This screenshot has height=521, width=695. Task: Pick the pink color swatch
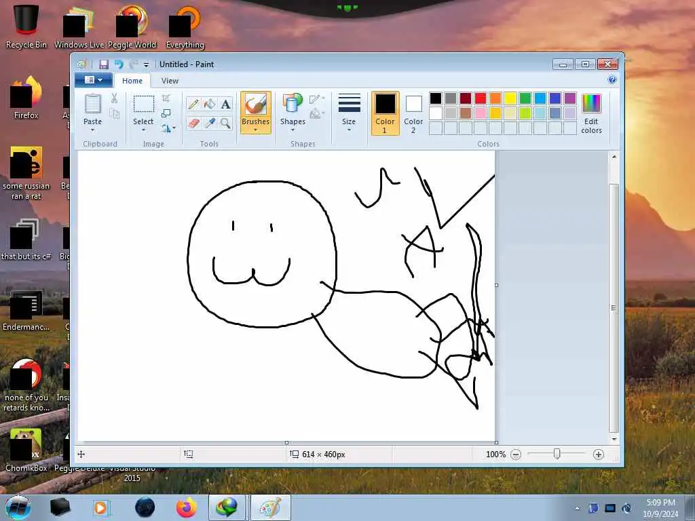(x=481, y=113)
